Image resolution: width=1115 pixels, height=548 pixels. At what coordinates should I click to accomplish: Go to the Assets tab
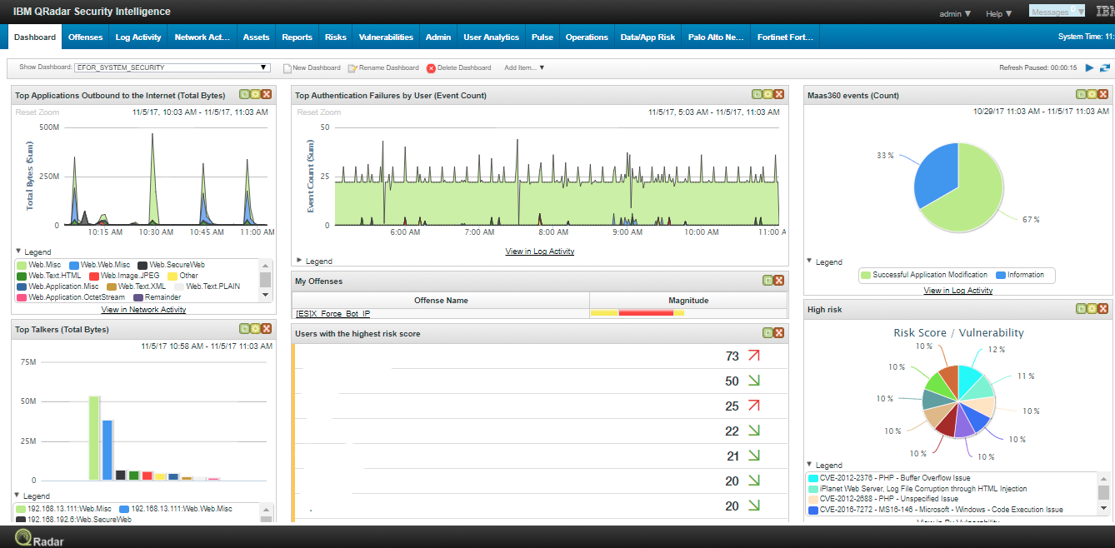click(x=257, y=37)
